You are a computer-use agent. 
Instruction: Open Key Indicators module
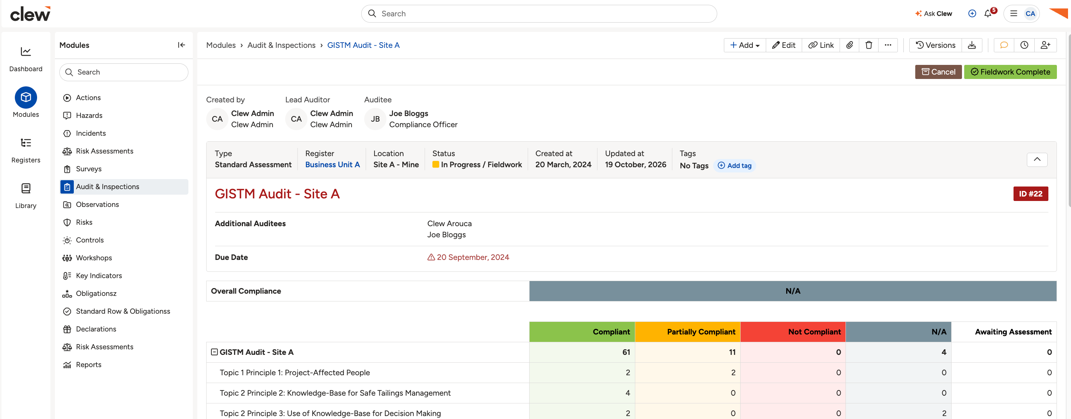pyautogui.click(x=123, y=276)
